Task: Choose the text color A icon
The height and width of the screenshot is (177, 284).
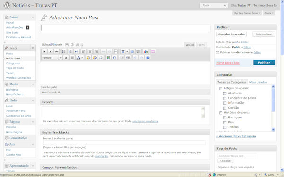Action: pos(78,58)
